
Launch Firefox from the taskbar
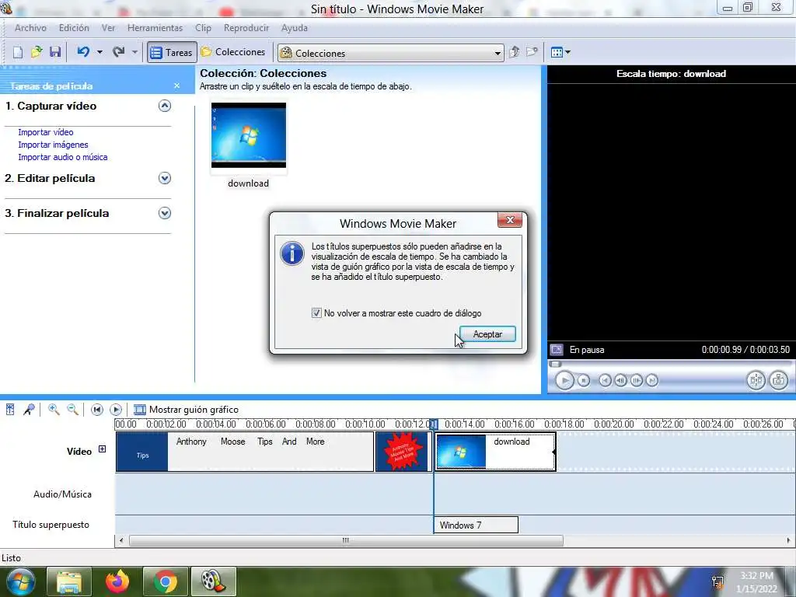coord(117,581)
